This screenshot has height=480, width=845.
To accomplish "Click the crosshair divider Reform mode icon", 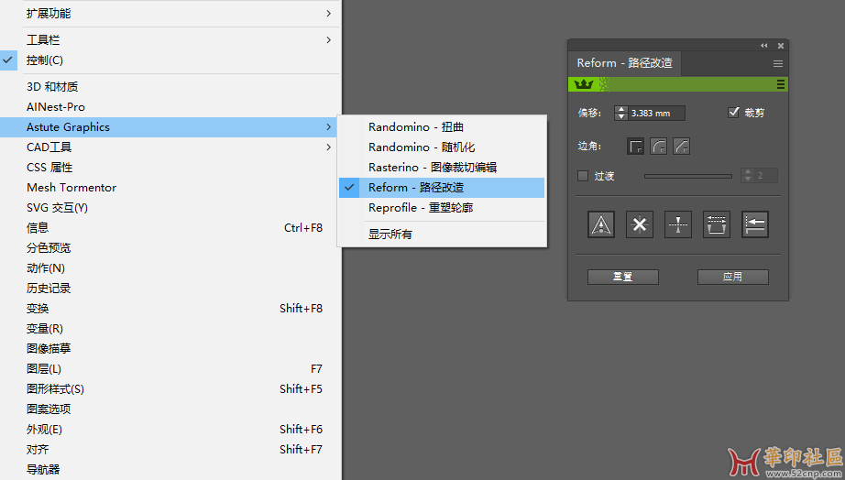I will [x=678, y=224].
